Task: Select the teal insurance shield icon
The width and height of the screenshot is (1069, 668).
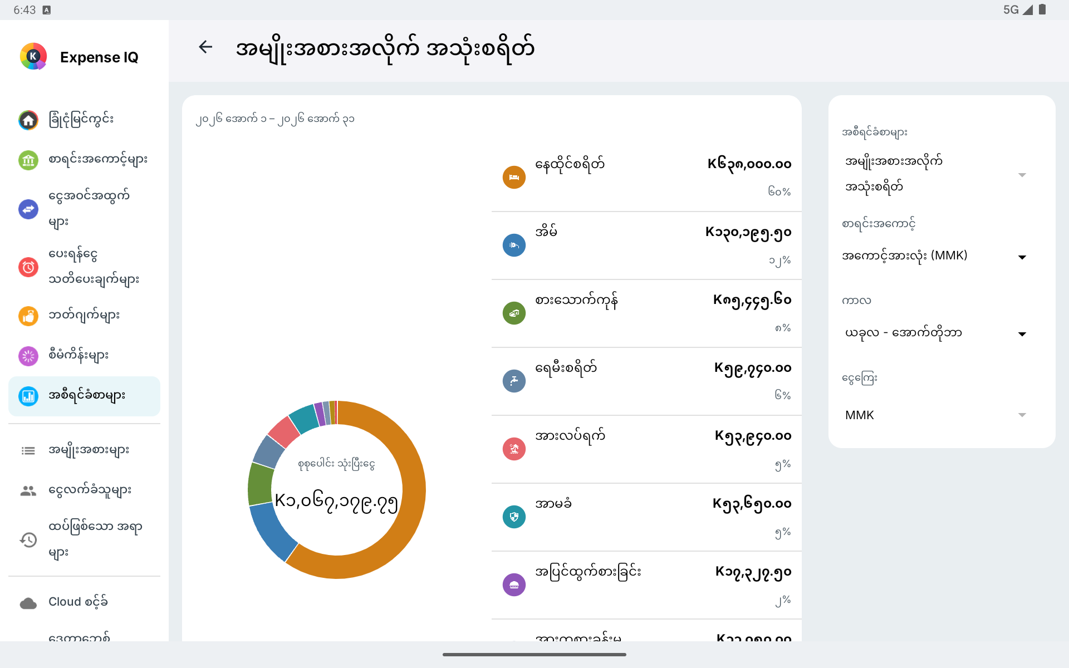Action: pyautogui.click(x=514, y=517)
